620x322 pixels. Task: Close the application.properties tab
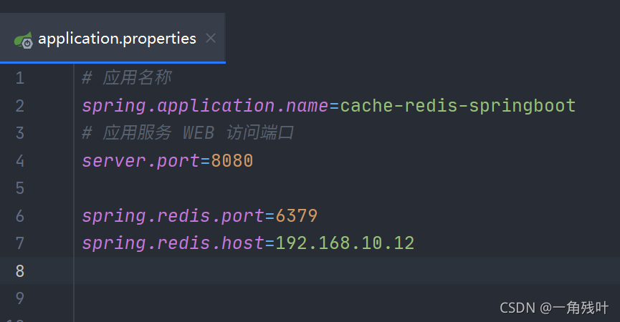pos(211,38)
